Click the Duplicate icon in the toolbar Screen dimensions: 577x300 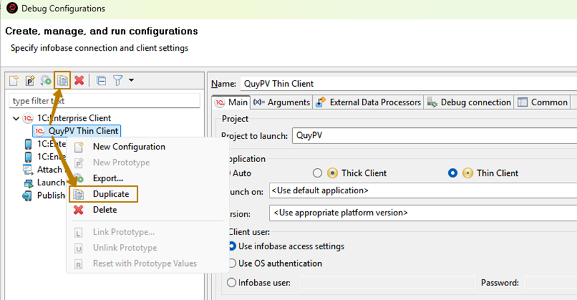point(62,81)
